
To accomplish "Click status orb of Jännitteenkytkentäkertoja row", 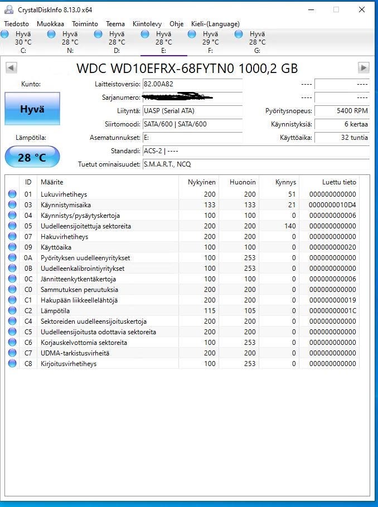I will (x=12, y=279).
